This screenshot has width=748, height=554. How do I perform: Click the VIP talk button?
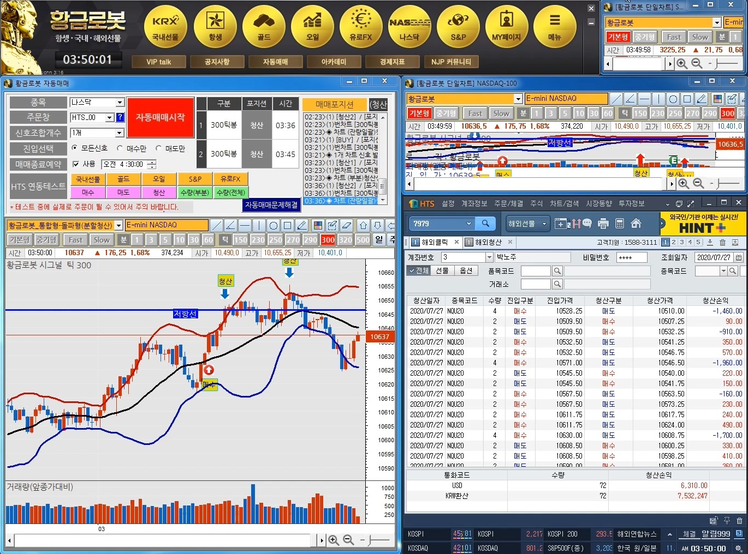pyautogui.click(x=158, y=62)
